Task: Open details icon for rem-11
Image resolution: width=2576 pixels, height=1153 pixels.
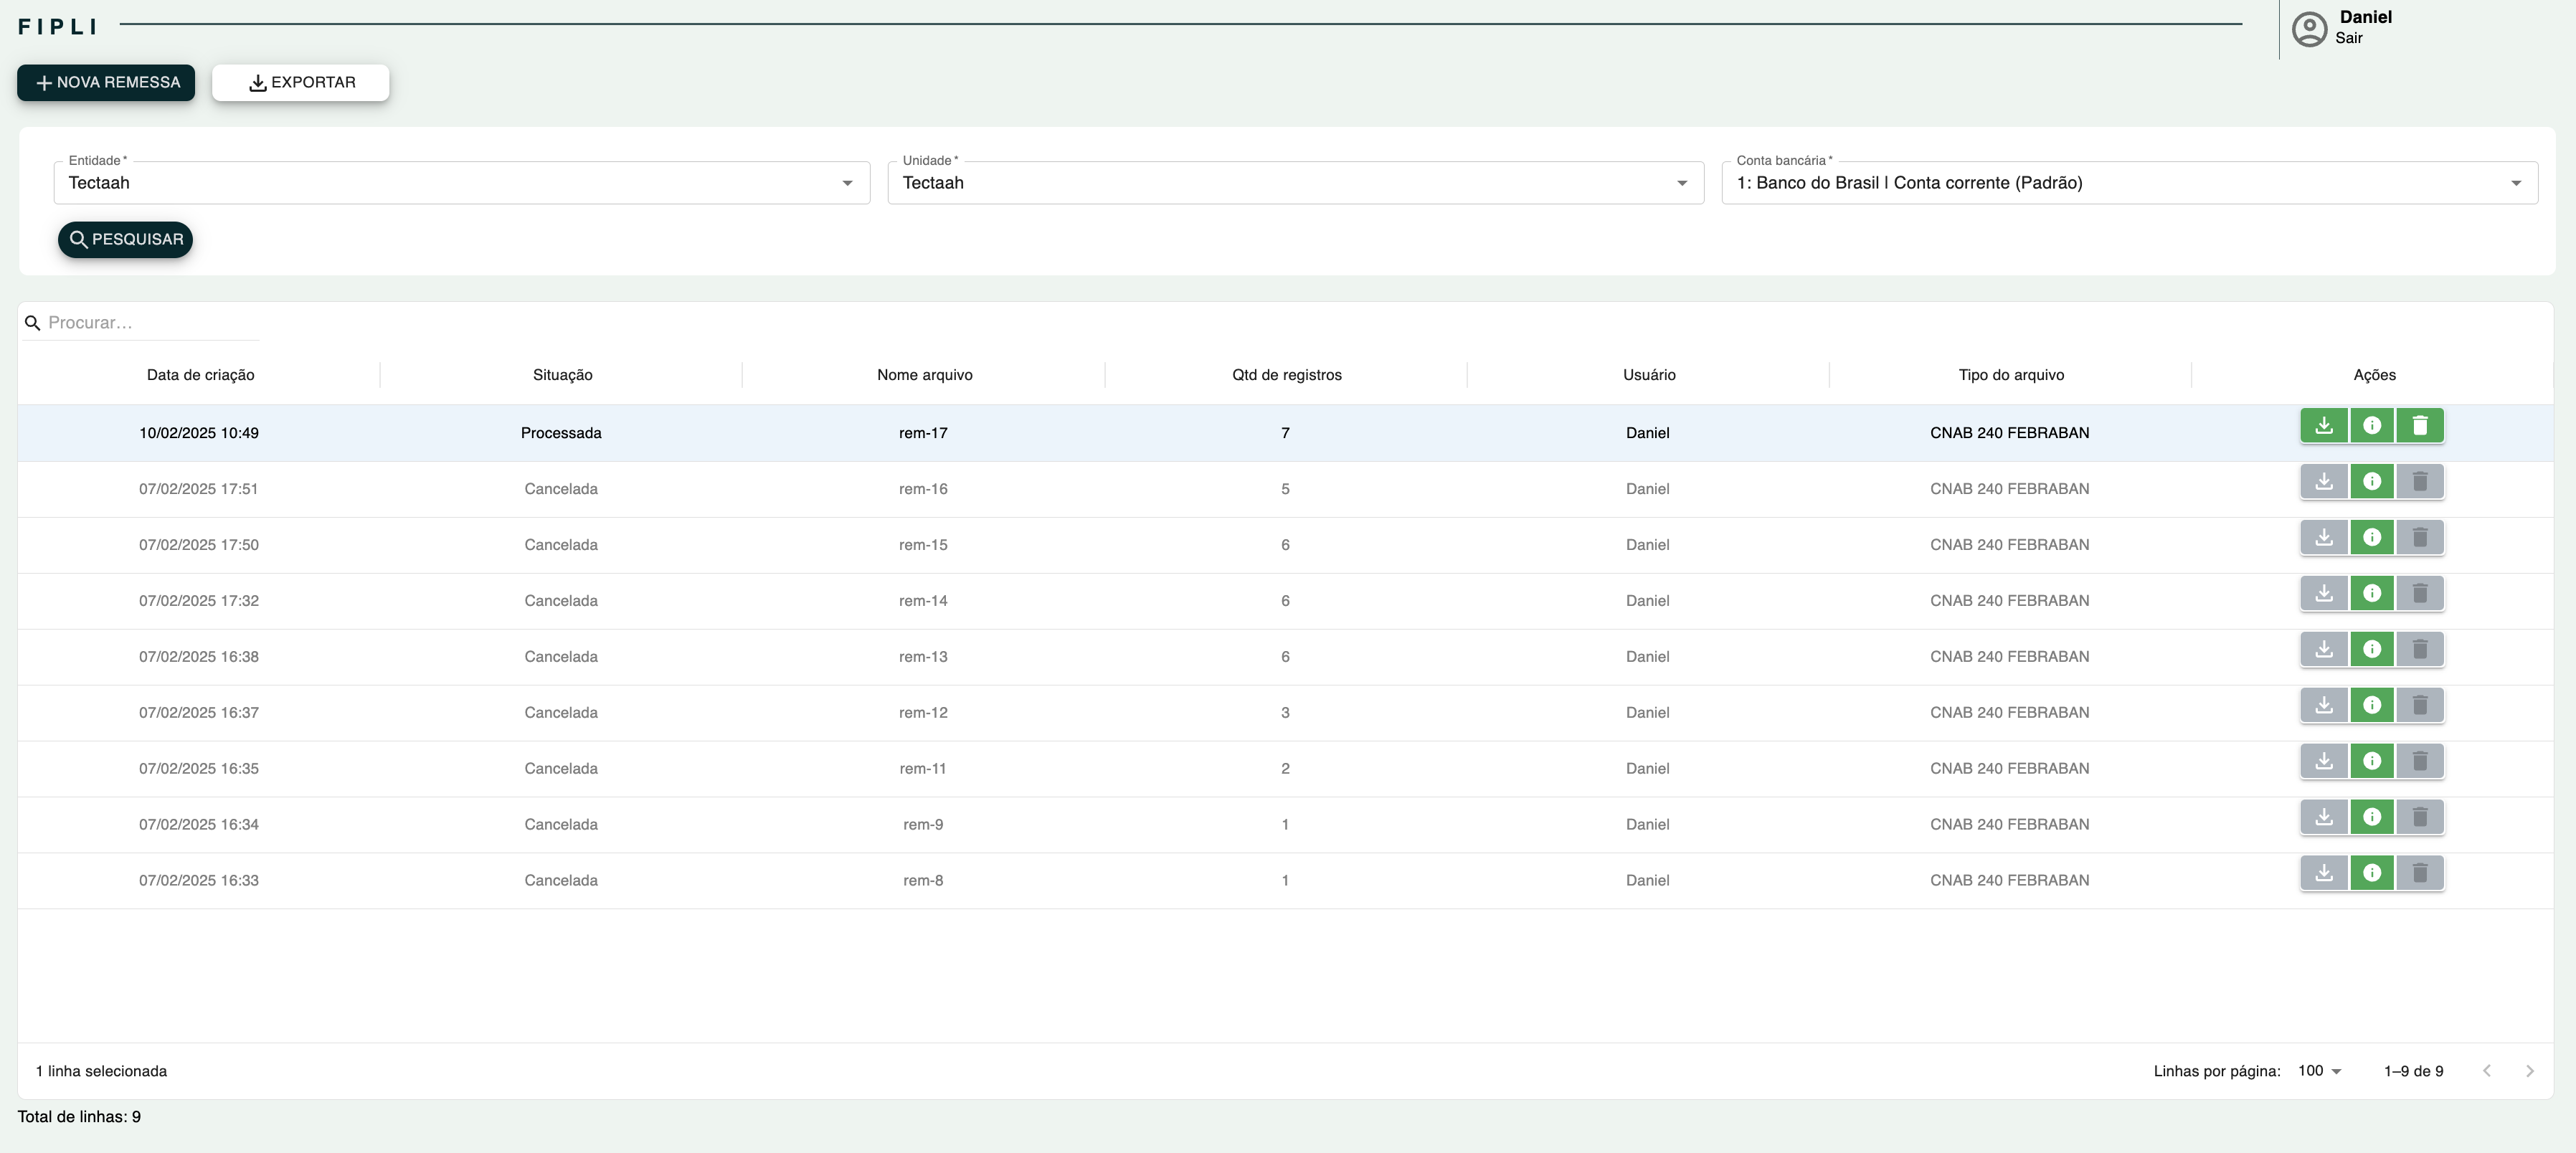Action: (2371, 762)
